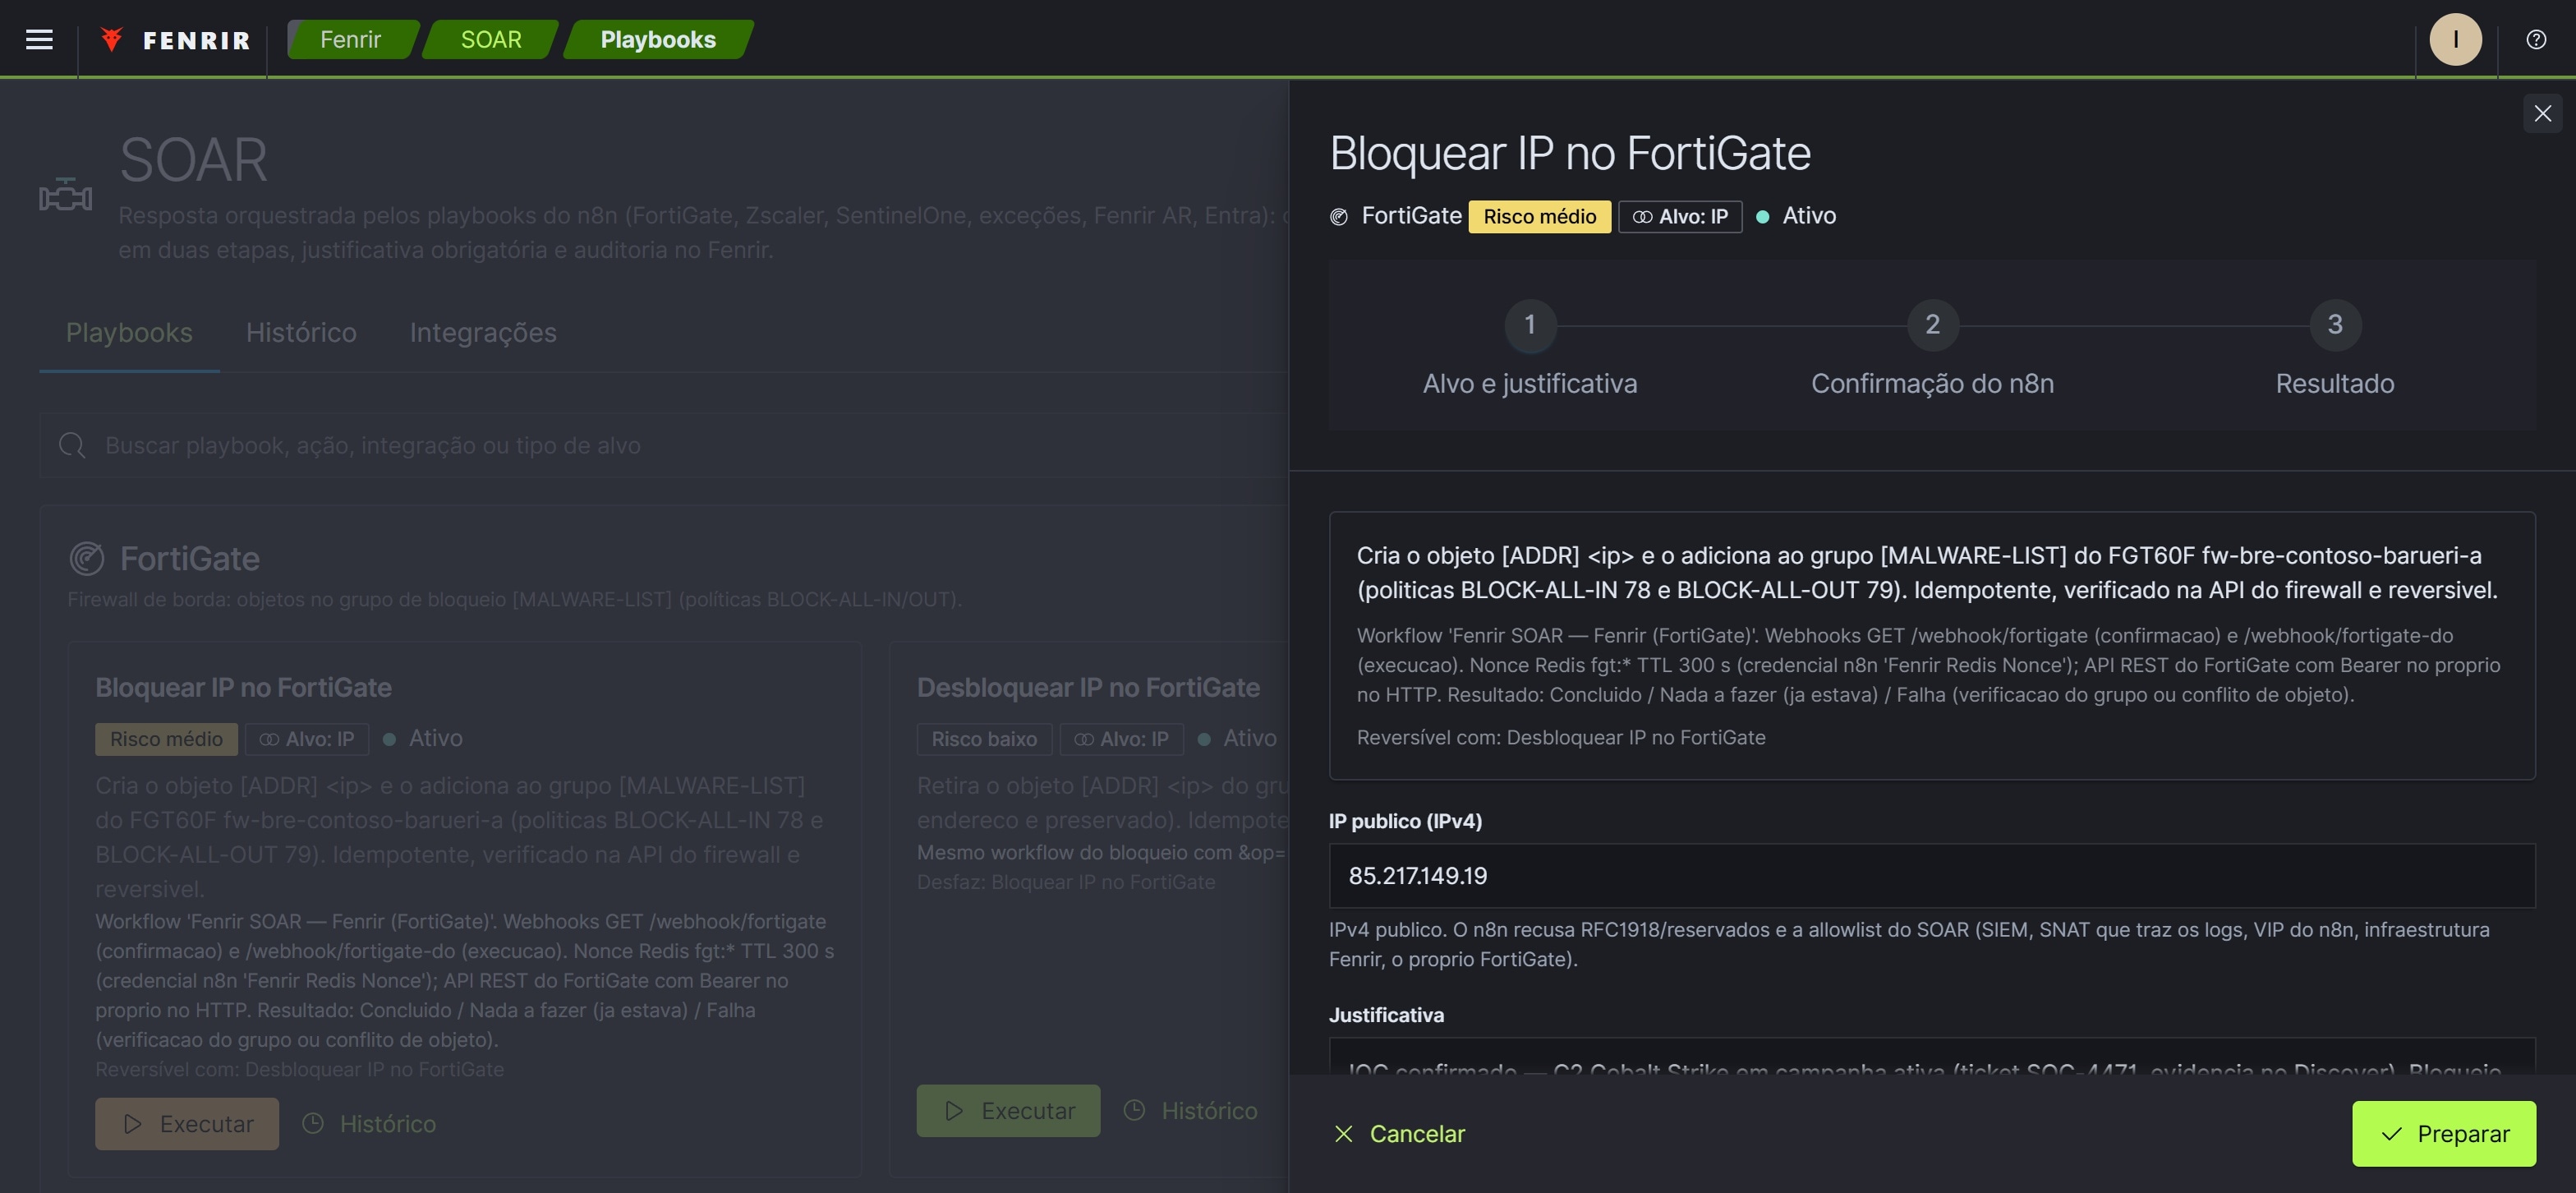Screen dimensions: 2576x1193
Task: Click the search magnifier icon
Action: (x=72, y=445)
